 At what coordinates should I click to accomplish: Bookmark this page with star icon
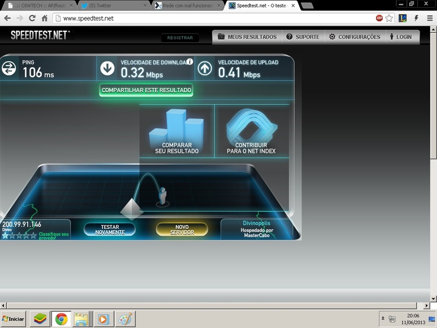pyautogui.click(x=389, y=19)
